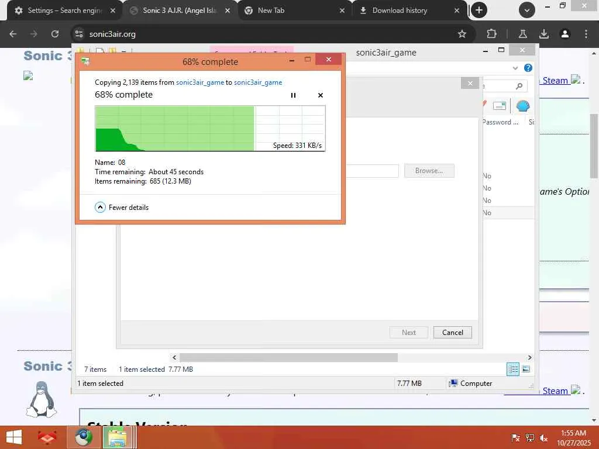
Task: Switch to the New Tab tab
Action: pos(294,11)
